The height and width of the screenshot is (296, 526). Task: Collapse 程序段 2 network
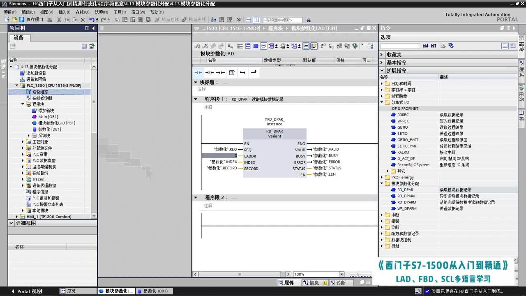(196, 197)
